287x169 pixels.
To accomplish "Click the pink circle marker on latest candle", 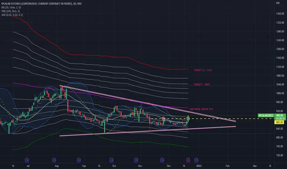I will click(188, 119).
